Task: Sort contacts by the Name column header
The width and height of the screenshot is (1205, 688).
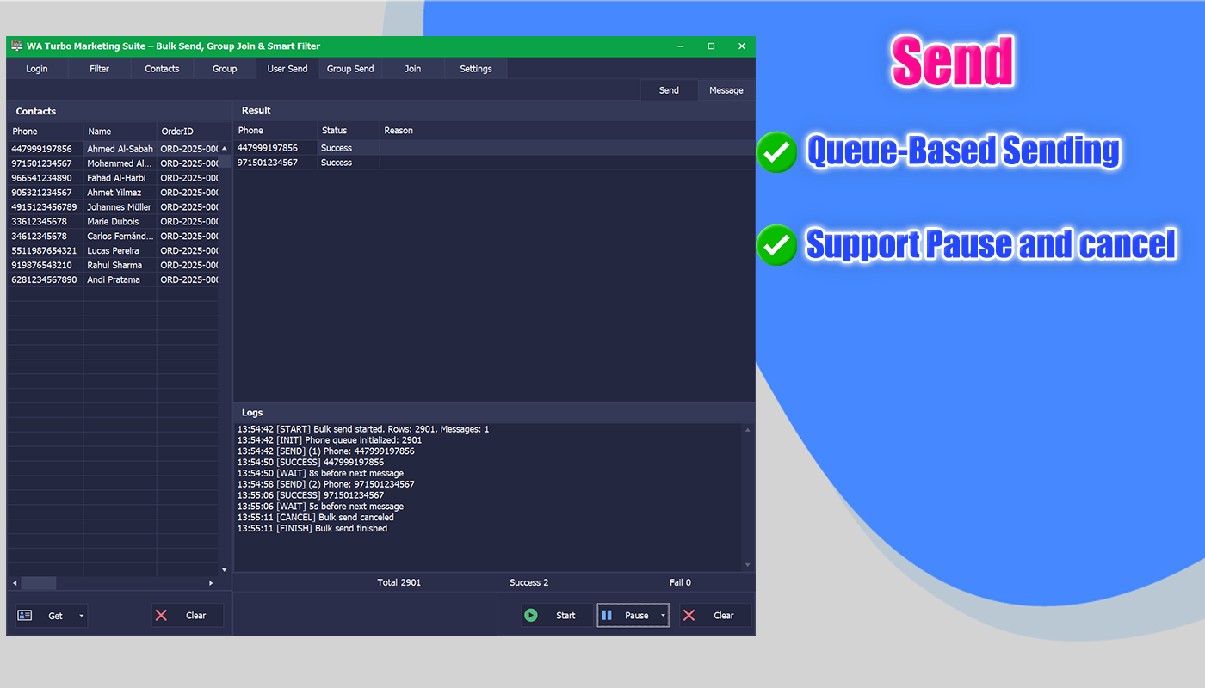Action: coord(120,132)
